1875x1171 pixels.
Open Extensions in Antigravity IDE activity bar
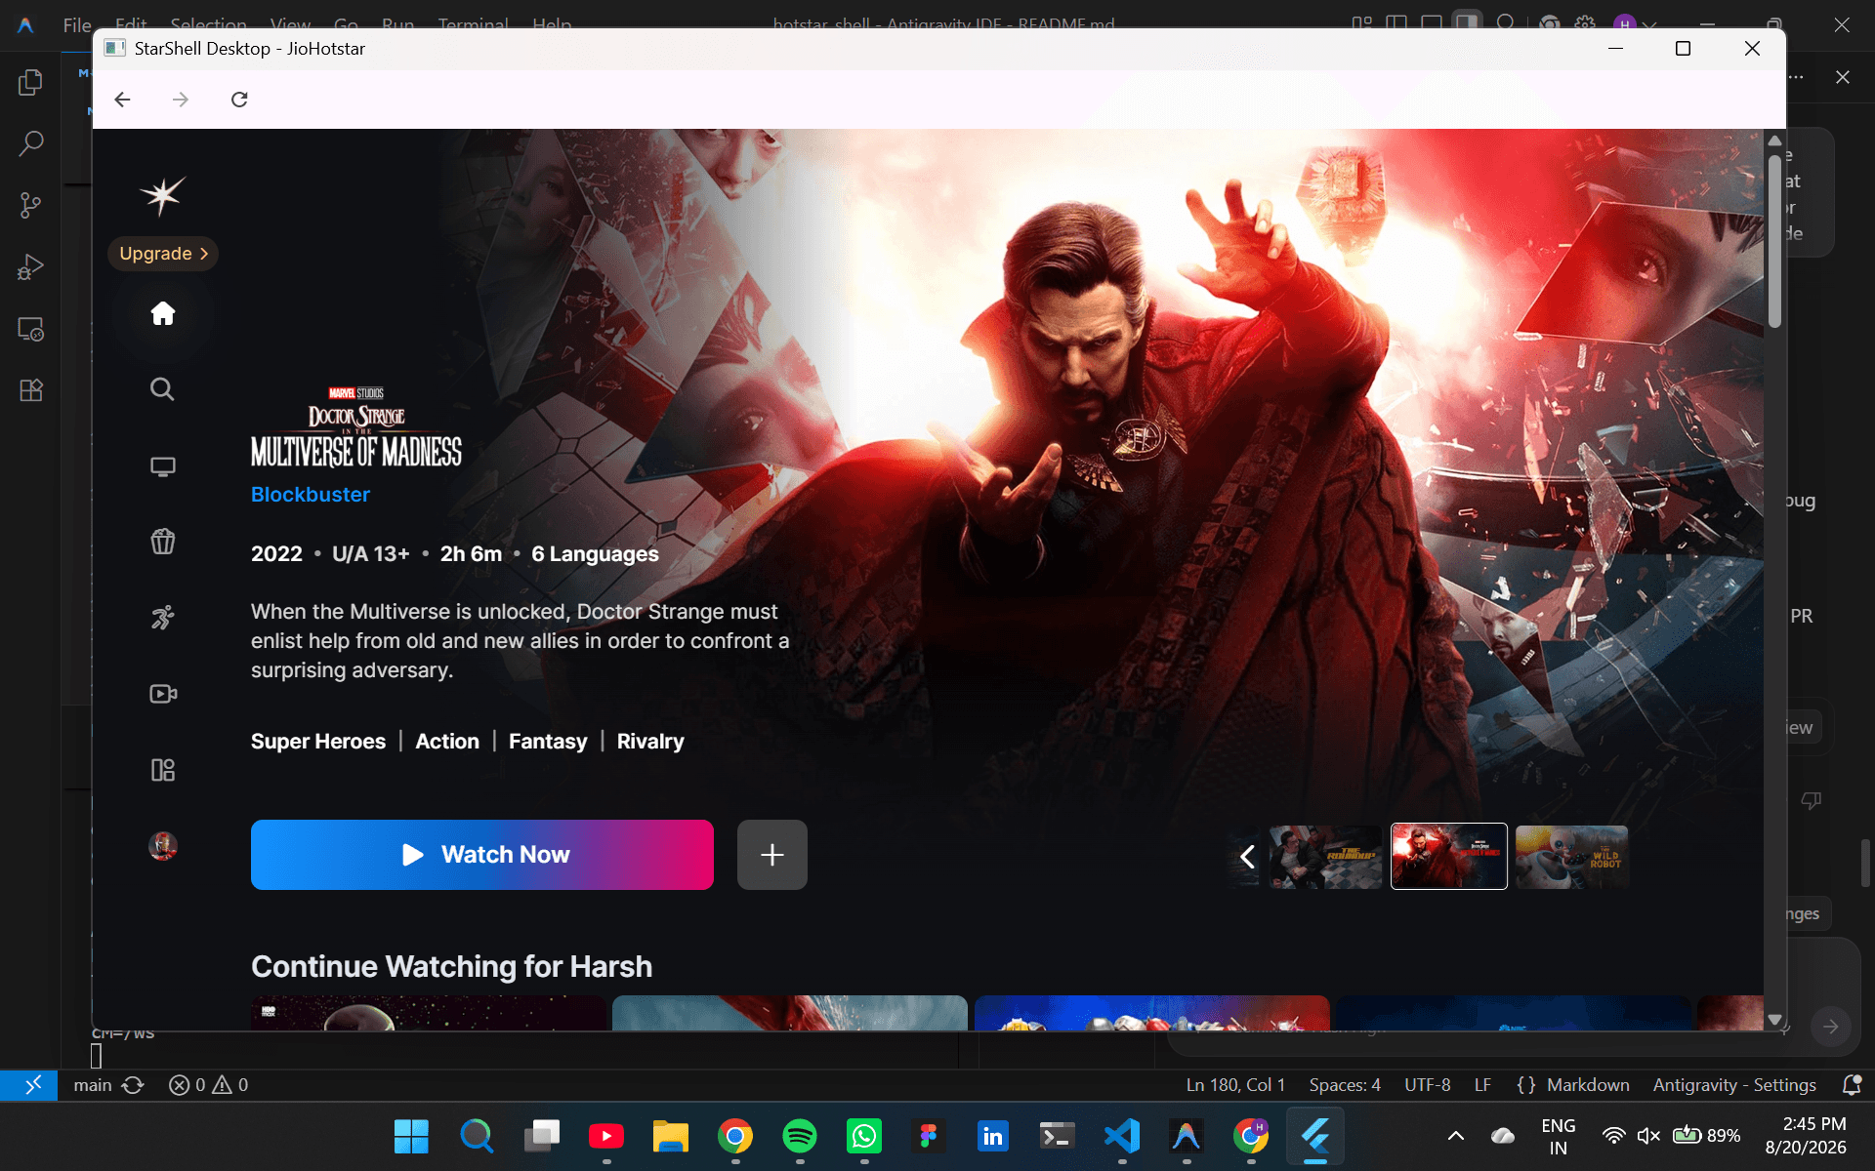(x=31, y=390)
